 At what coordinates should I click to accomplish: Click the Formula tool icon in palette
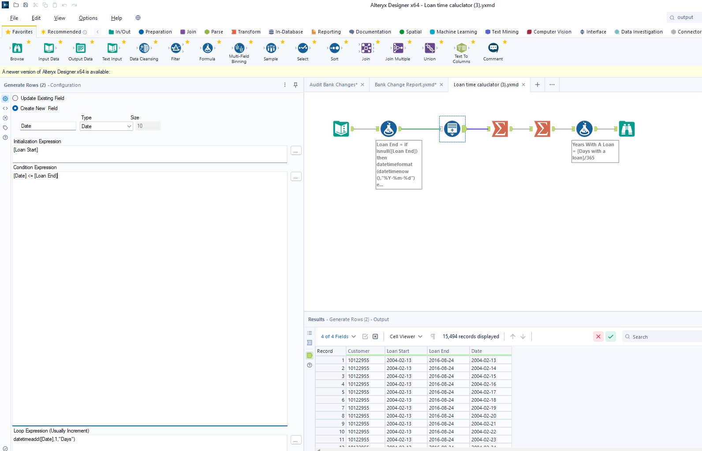[207, 48]
